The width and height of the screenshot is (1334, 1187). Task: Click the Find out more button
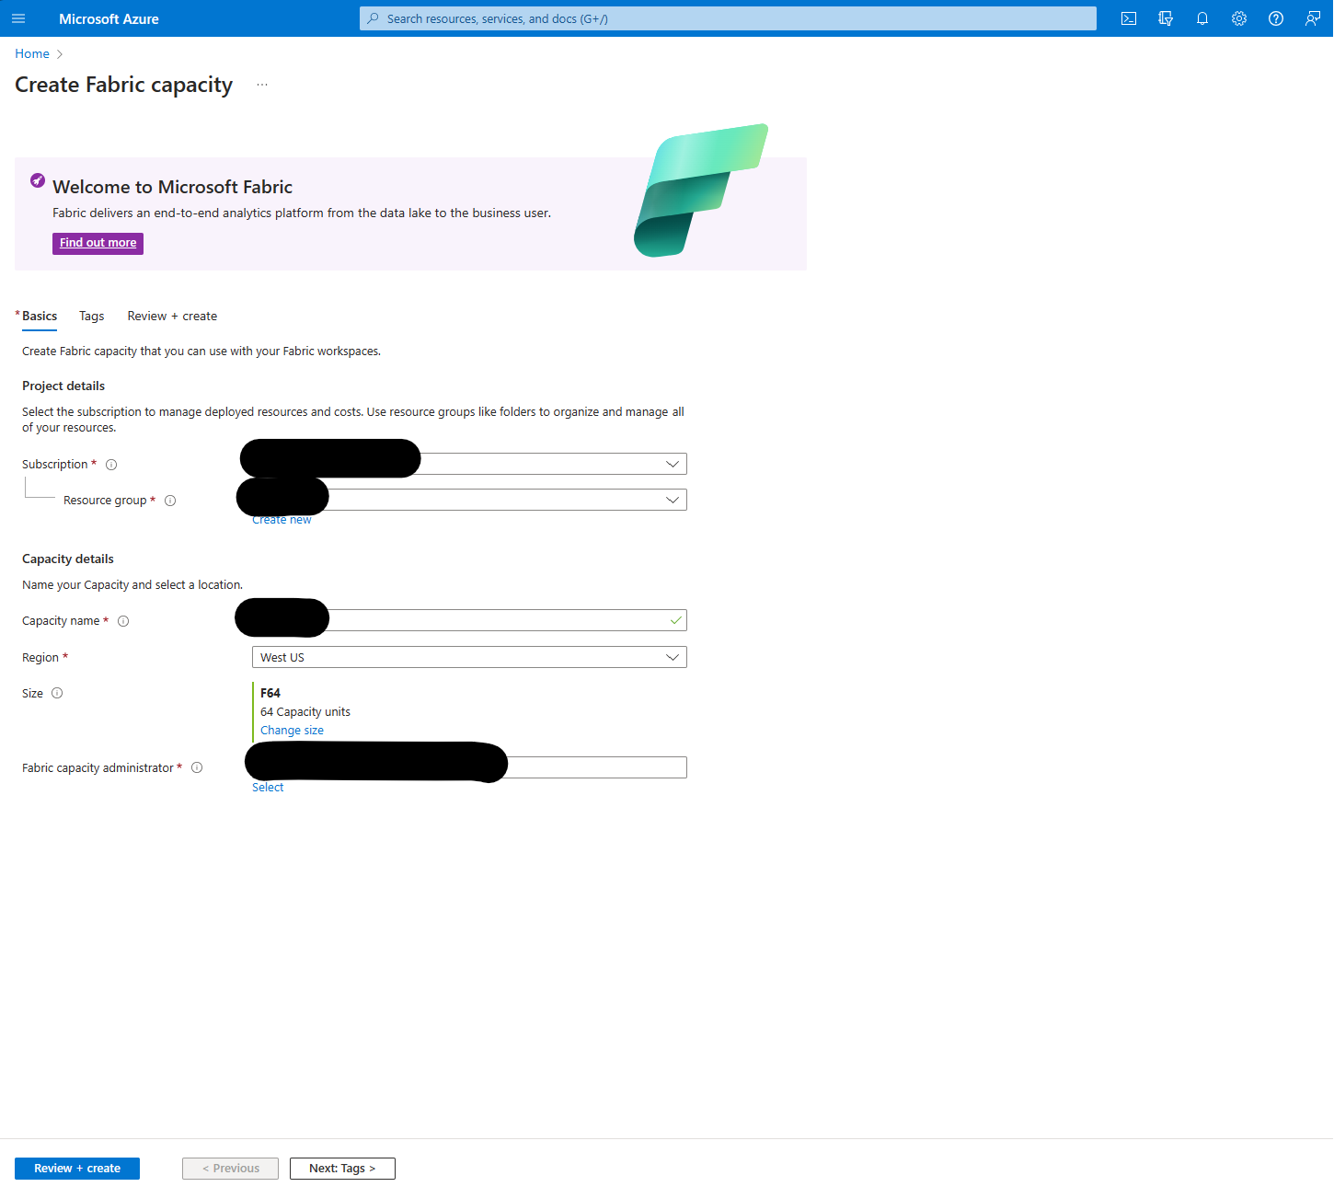click(98, 243)
